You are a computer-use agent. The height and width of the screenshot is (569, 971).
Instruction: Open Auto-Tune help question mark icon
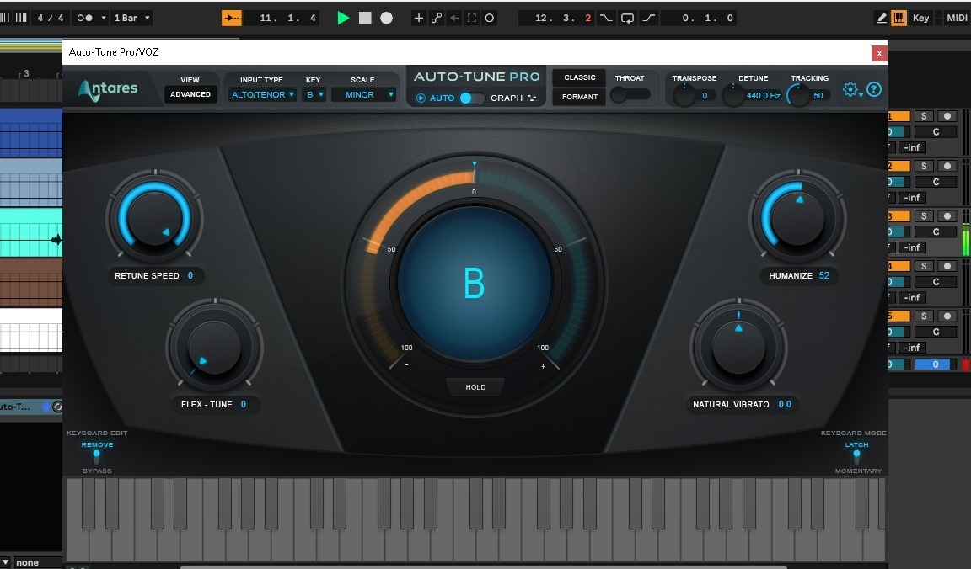[x=874, y=90]
